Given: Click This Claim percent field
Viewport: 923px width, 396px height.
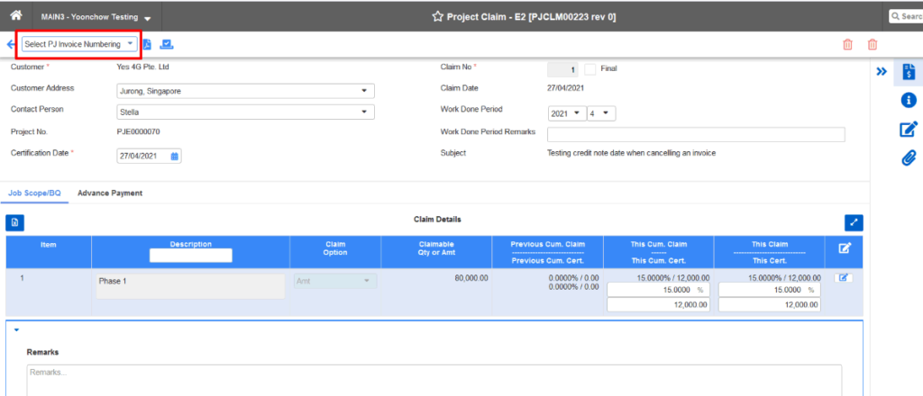Looking at the screenshot, I should pos(770,290).
